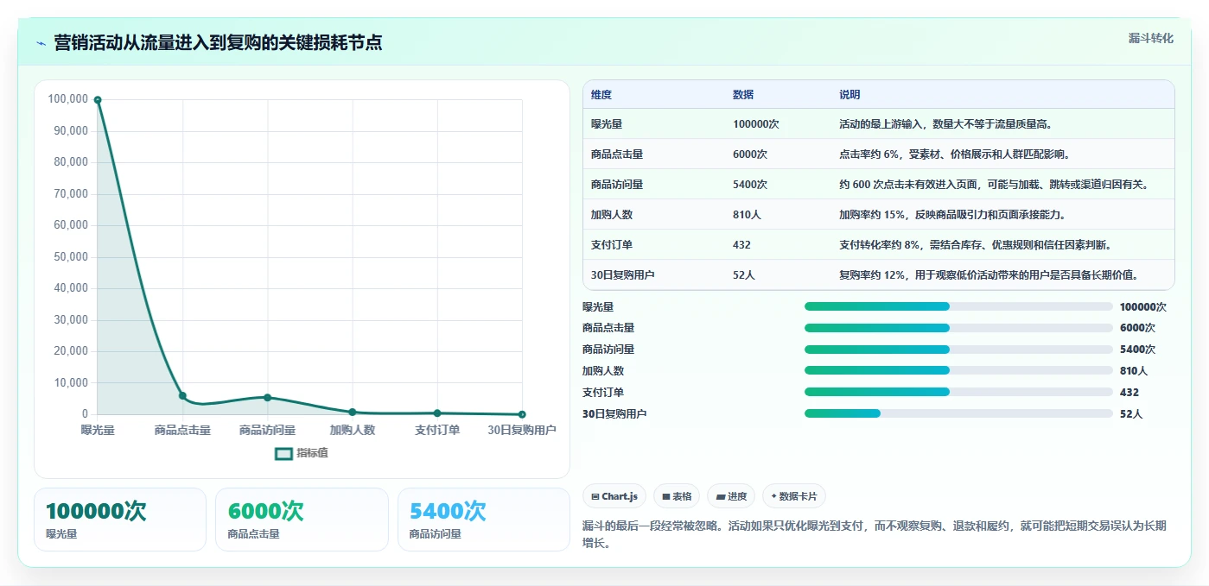This screenshot has width=1209, height=586.
Task: Click the 说明 table column header
Action: pyautogui.click(x=849, y=95)
